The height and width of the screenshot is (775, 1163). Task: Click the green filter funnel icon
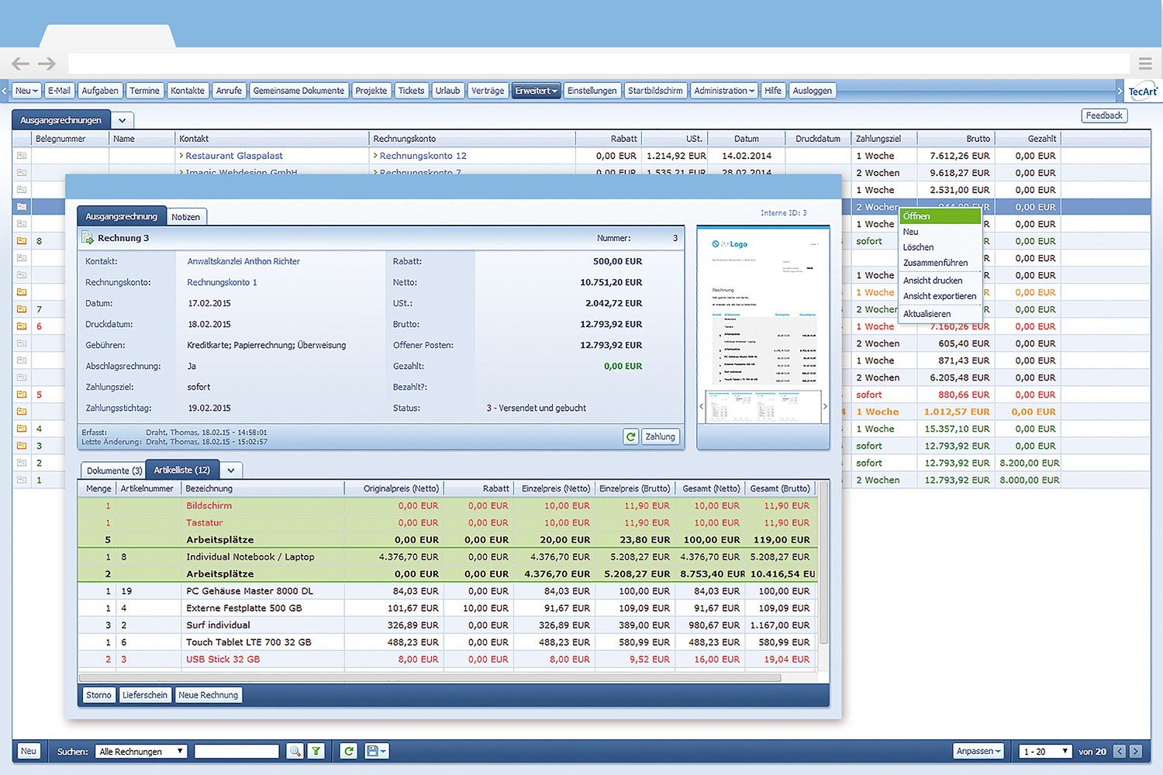click(x=316, y=751)
